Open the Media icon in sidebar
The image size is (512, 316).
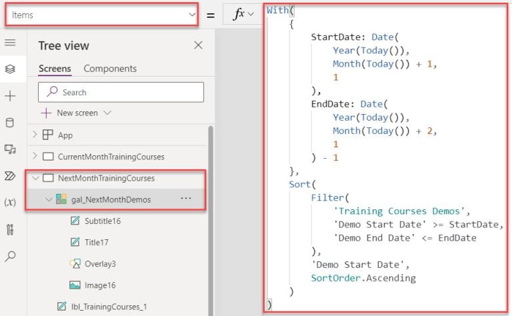click(10, 149)
